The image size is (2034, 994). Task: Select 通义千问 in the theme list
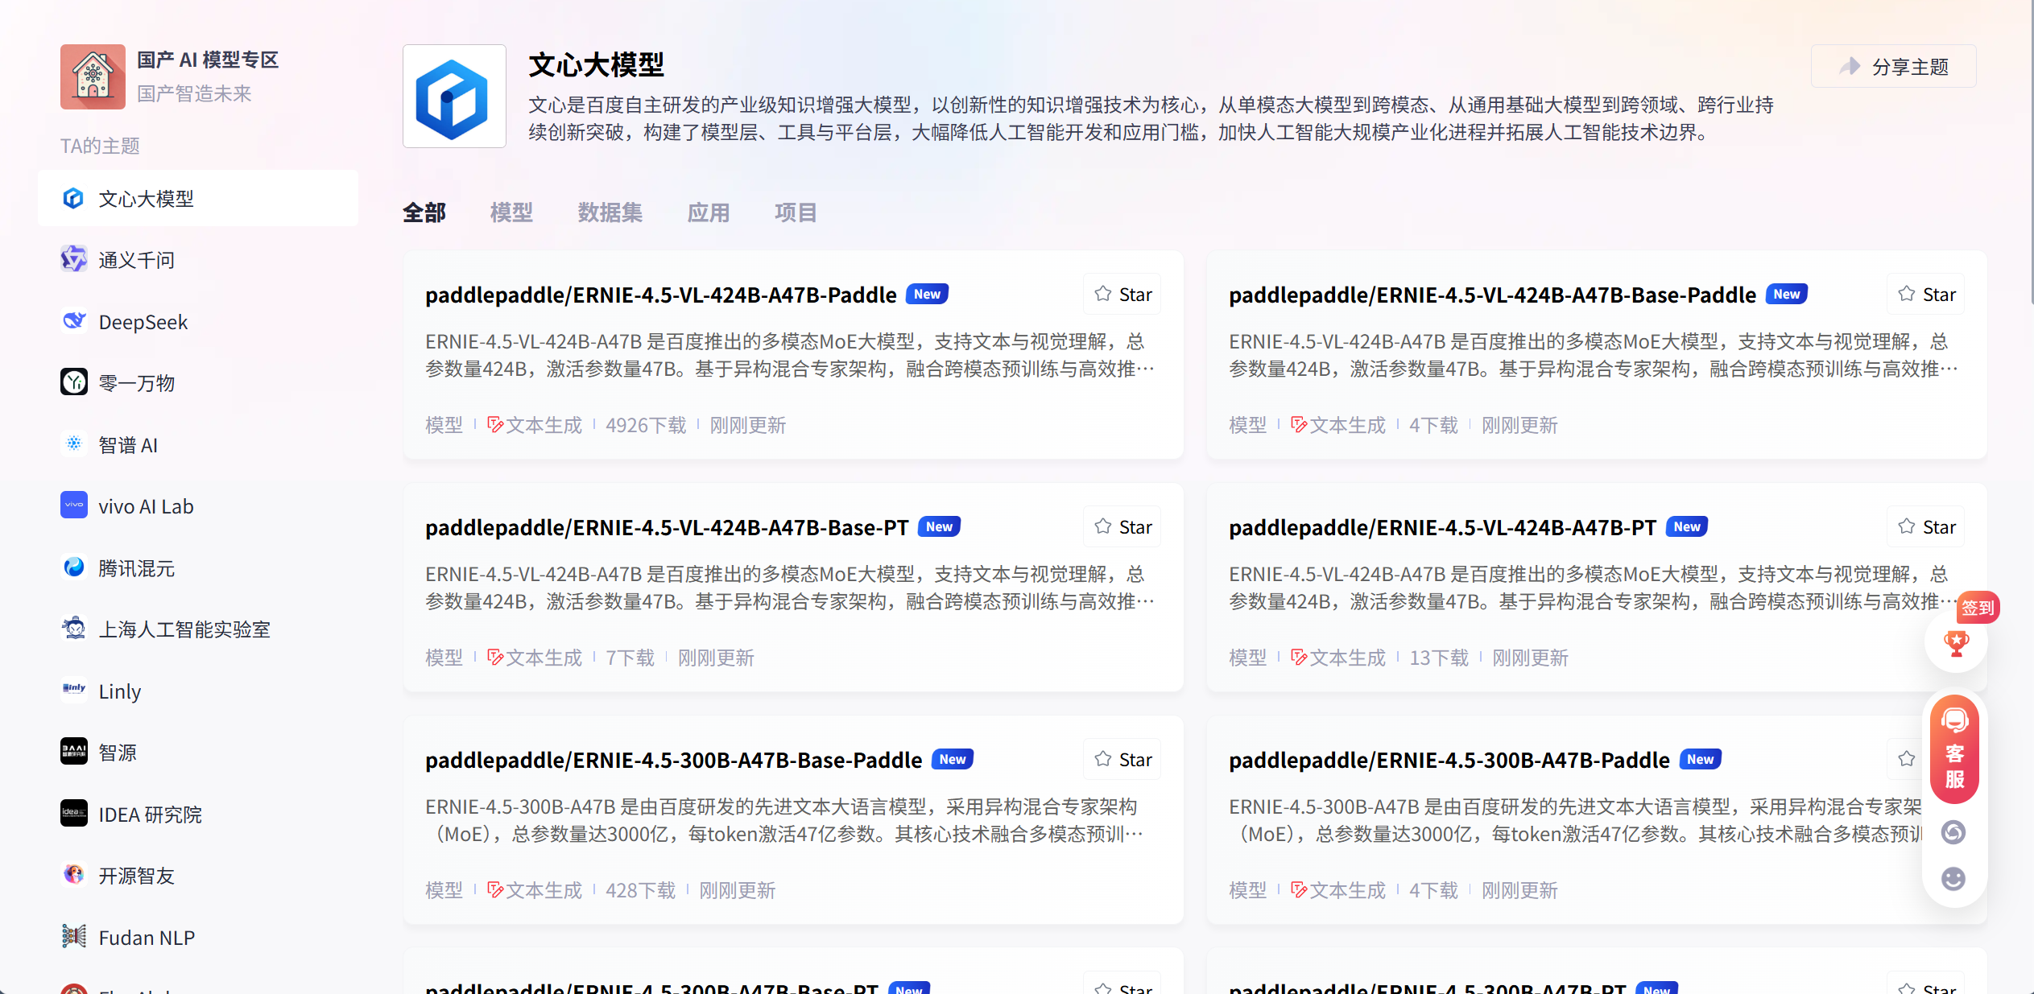[x=198, y=259]
